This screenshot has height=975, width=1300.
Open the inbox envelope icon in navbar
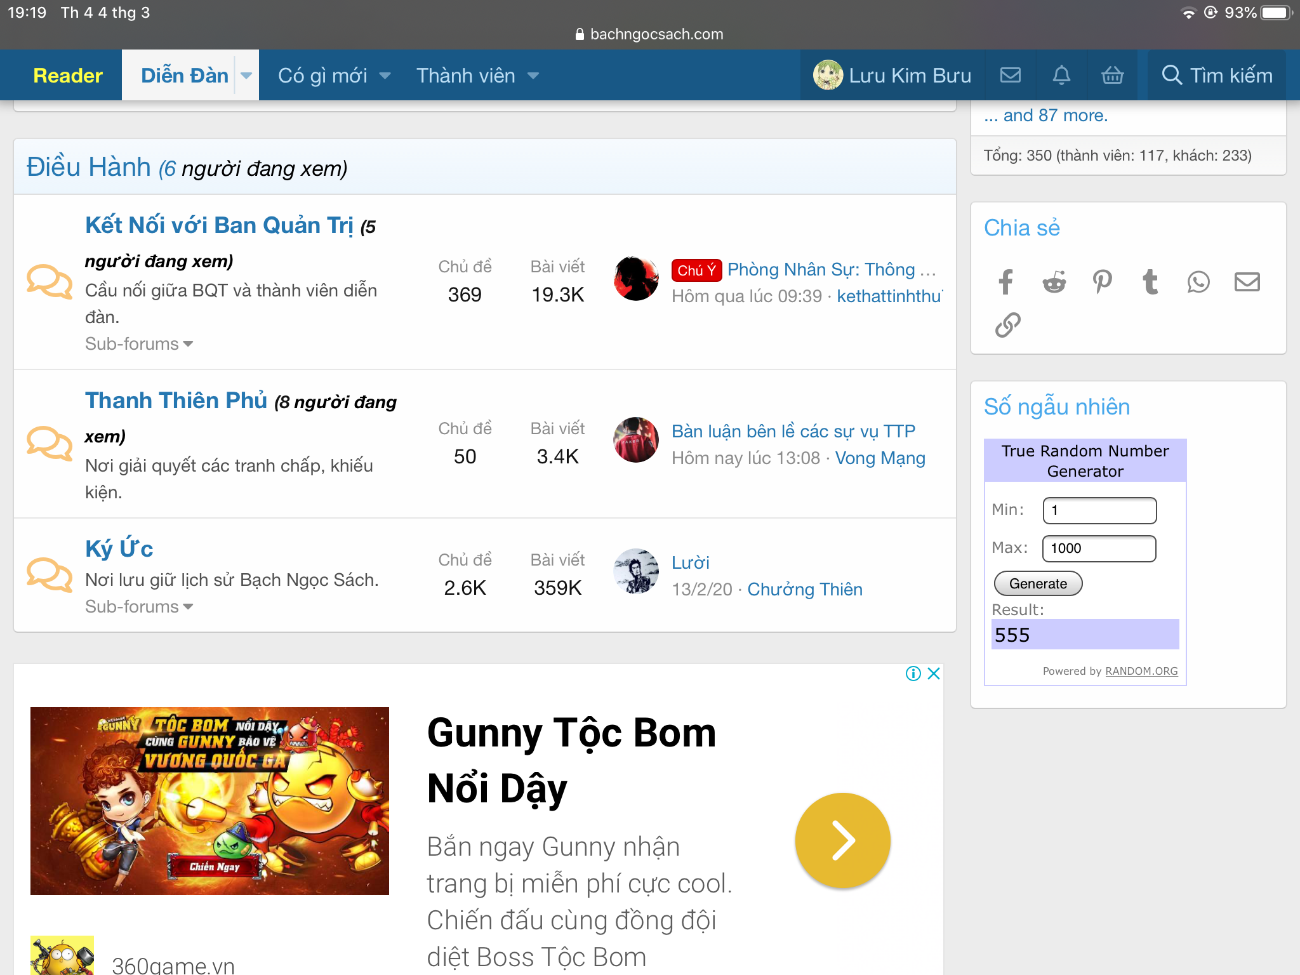pos(1010,76)
